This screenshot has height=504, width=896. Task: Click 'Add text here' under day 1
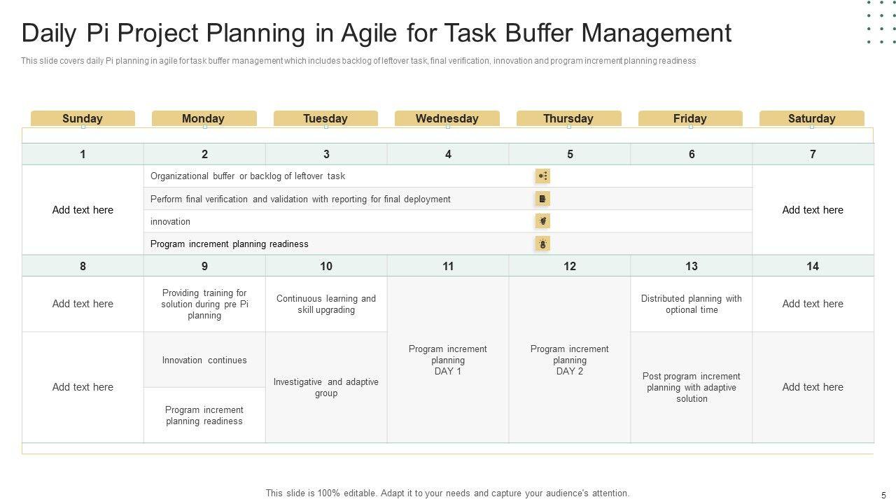coord(83,210)
